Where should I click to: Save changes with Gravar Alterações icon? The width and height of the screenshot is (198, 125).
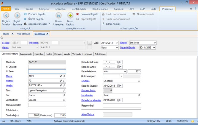[x=59, y=15]
